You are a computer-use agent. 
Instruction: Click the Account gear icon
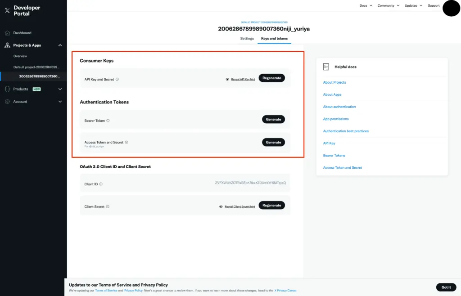coord(7,102)
